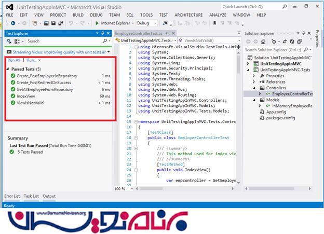Screen dimensions: 324x234
Task: Open the Internet Explorer browser dropdown arrow
Action: click(132, 23)
